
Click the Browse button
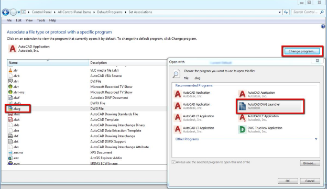point(310,163)
